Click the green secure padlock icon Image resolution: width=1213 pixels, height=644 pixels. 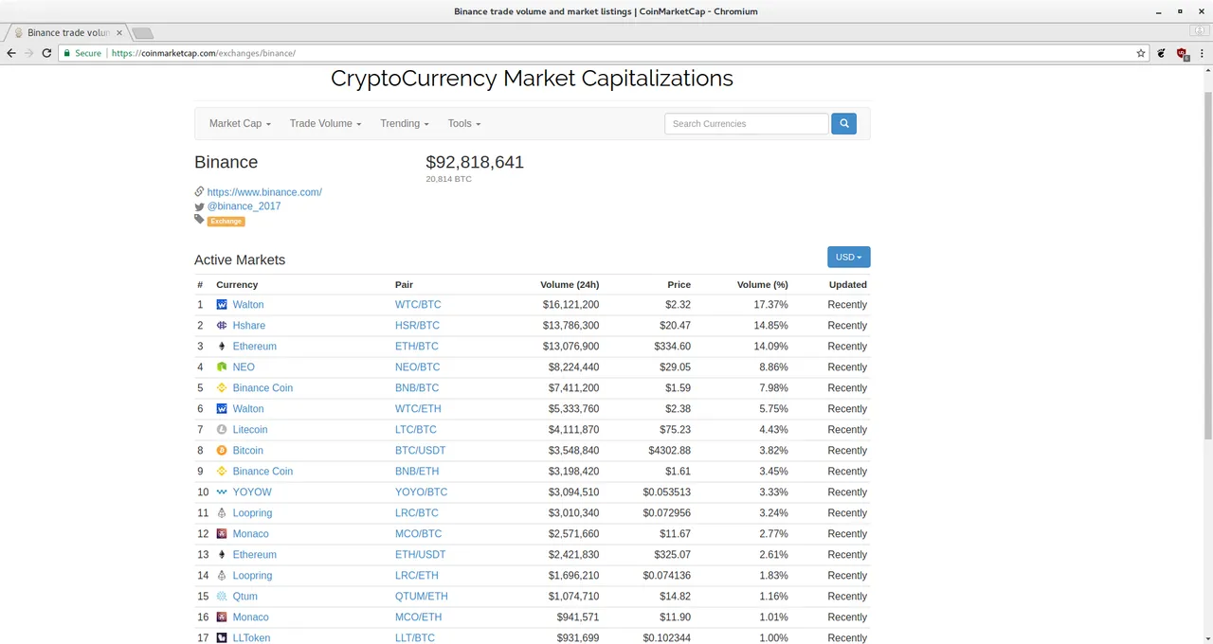tap(66, 53)
